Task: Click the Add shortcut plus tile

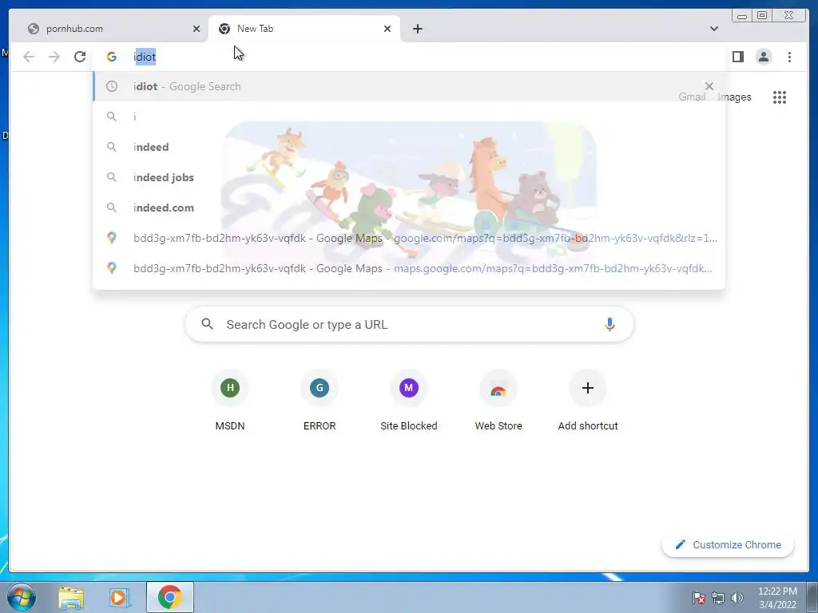Action: coord(588,401)
